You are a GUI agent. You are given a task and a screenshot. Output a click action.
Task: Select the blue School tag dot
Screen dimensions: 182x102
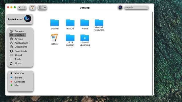coord(11,77)
